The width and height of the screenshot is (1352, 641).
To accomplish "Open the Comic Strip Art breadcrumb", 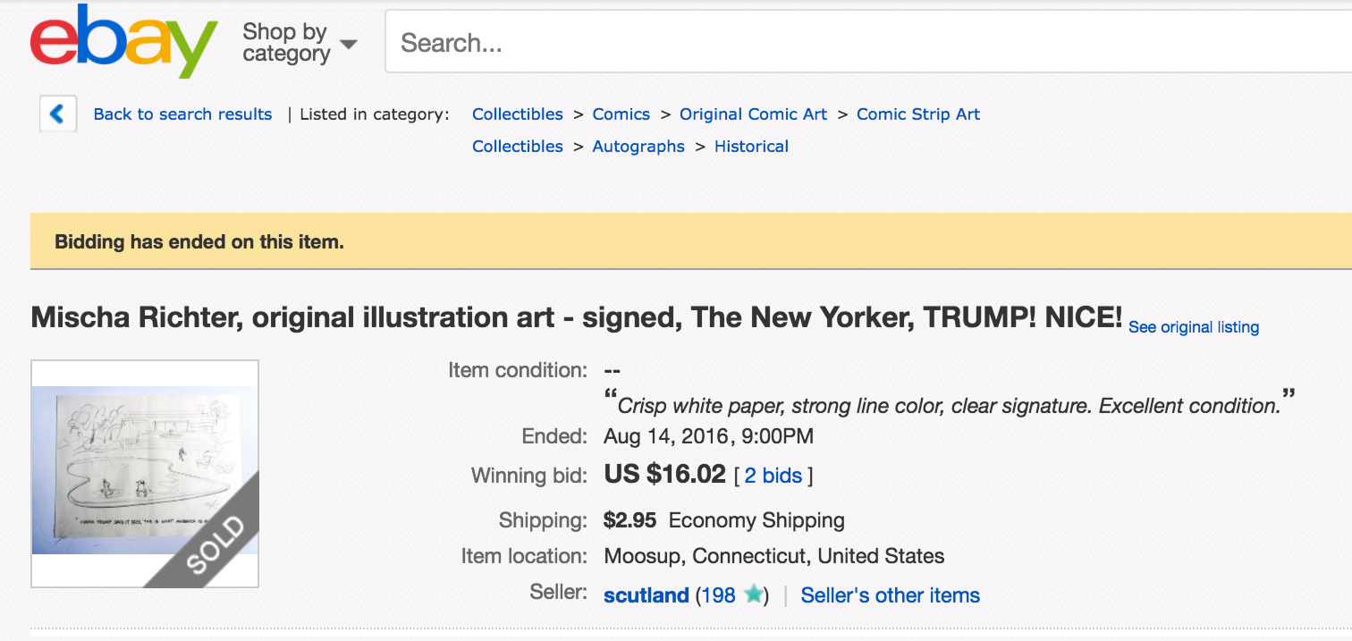I will (918, 114).
